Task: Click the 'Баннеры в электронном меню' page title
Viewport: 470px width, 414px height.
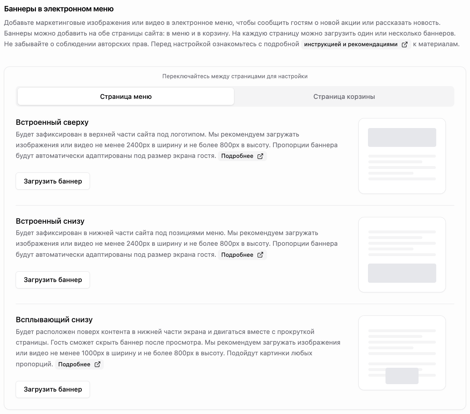Action: pos(59,9)
